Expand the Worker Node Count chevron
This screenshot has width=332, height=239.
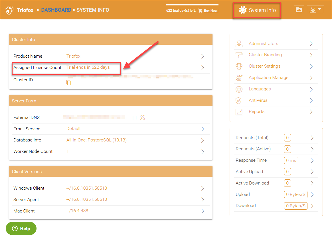203,152
